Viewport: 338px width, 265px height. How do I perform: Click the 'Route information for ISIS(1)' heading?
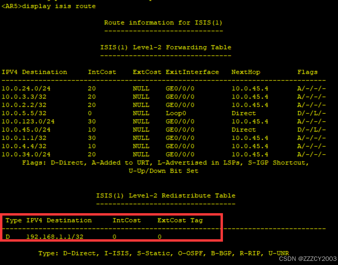click(163, 23)
